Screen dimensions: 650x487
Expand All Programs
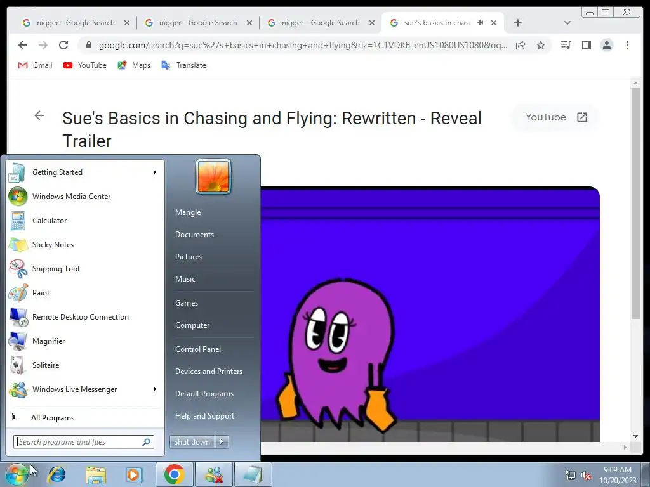click(x=85, y=417)
